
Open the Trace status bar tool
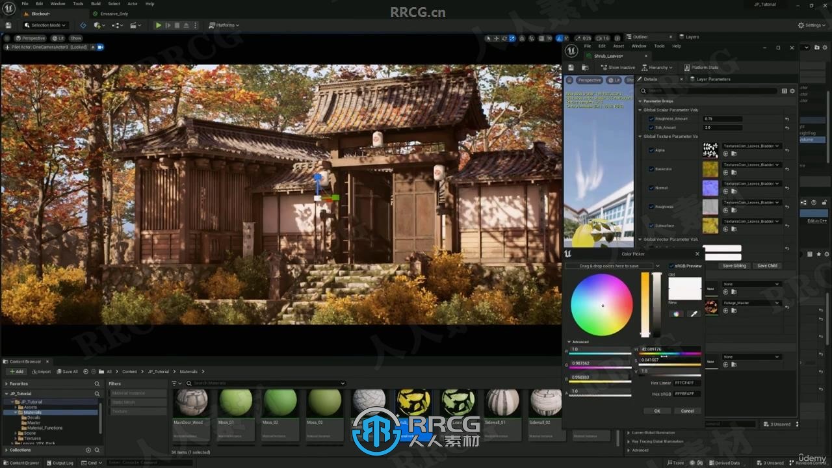click(x=675, y=463)
